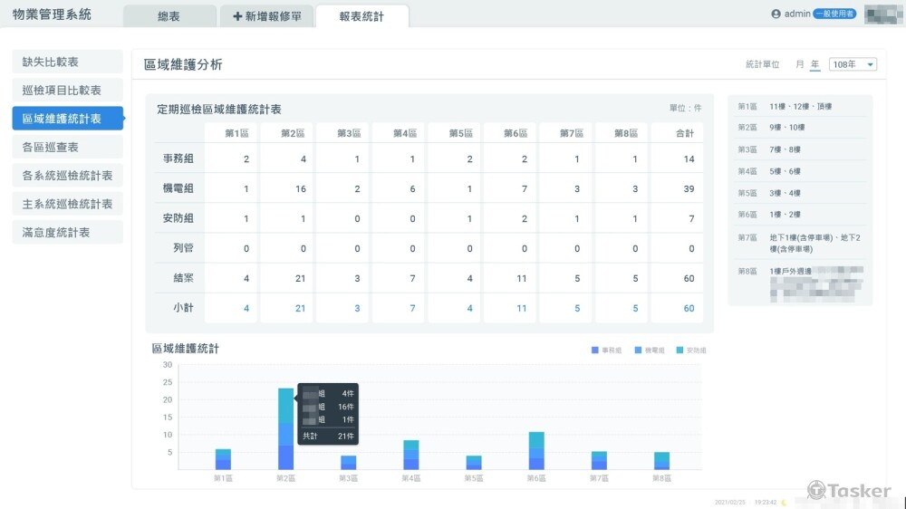
Task: Click the 合計 subtotal link 60
Action: 689,309
